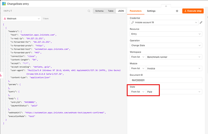Screen dimensions: 208x134
Task: Click the Inistate app logo icon
Action: 4,4
